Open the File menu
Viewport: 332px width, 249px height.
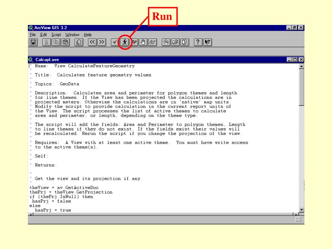pos(33,35)
